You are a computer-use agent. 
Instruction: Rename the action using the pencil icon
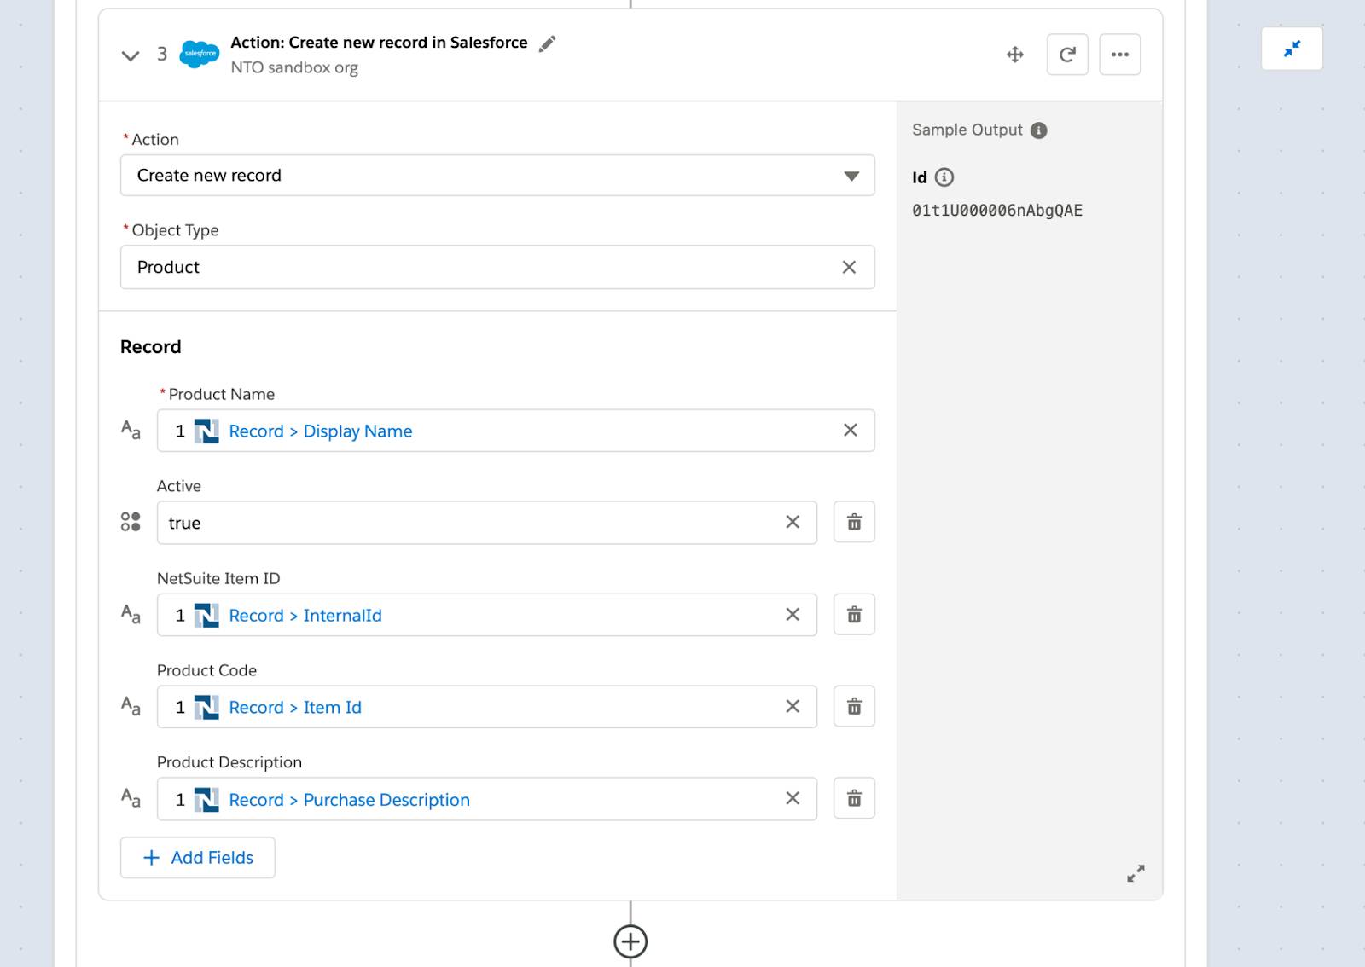548,42
